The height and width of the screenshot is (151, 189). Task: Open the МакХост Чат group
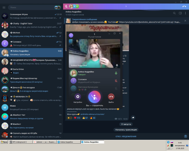pos(31,117)
